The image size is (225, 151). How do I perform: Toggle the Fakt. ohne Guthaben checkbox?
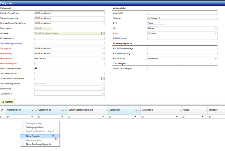36,69
